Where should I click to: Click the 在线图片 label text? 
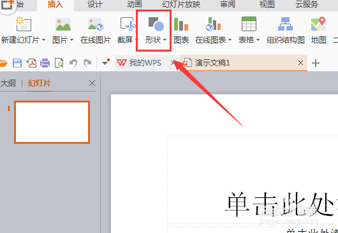point(96,40)
